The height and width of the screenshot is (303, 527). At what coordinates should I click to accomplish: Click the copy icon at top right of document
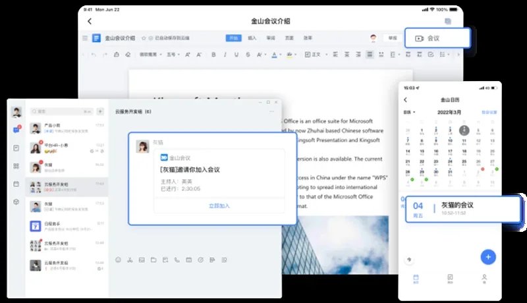tap(448, 21)
